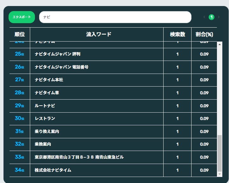Image resolution: width=229 pixels, height=183 pixels.
Task: Focus the search field containing ナビ
Action: tap(115, 17)
